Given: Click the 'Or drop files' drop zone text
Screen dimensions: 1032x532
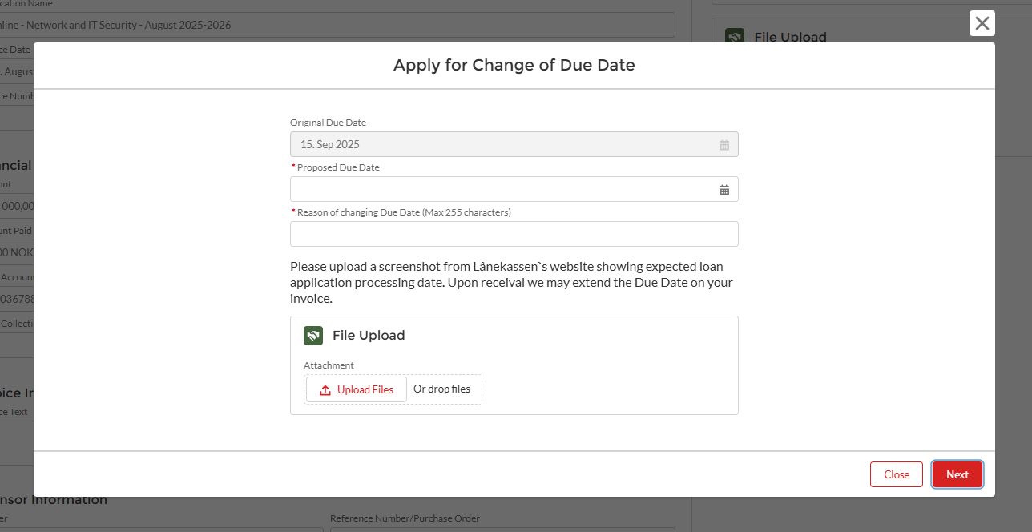Looking at the screenshot, I should tap(441, 389).
